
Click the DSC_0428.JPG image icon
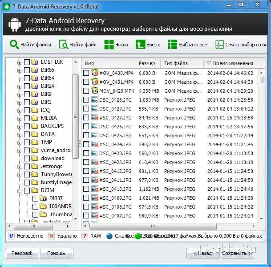click(95, 100)
